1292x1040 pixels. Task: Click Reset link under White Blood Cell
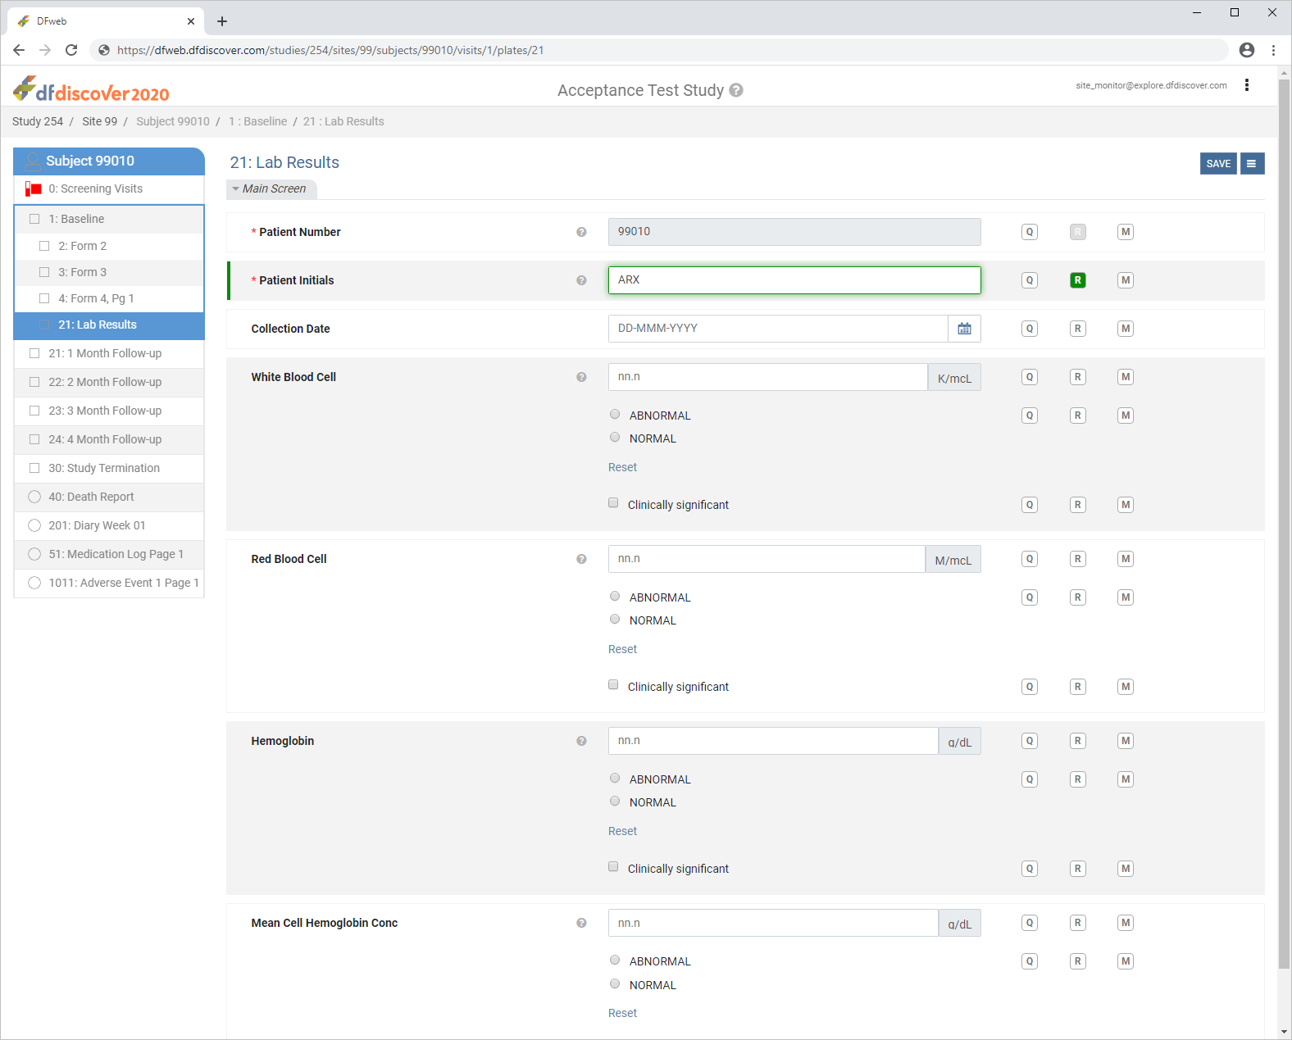622,467
